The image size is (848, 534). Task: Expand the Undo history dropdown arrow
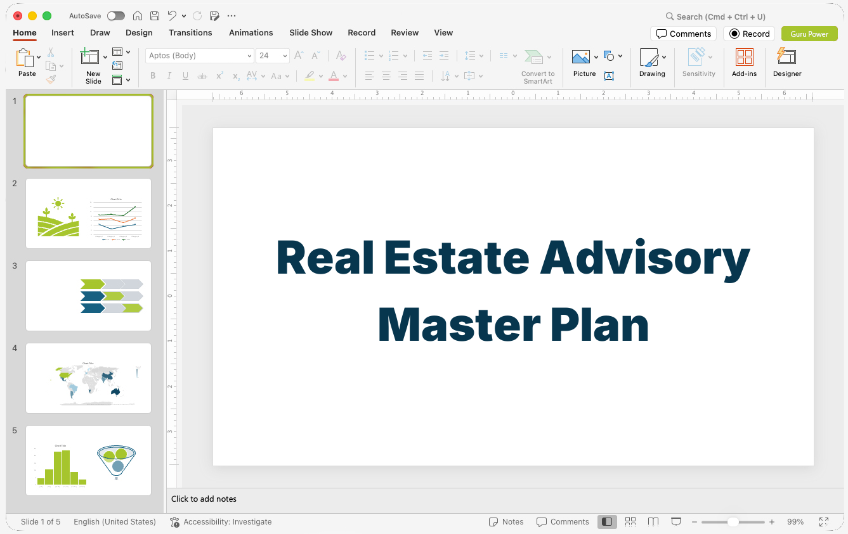pos(184,16)
